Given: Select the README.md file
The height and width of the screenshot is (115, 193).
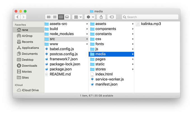Looking at the screenshot, I should [66, 74].
